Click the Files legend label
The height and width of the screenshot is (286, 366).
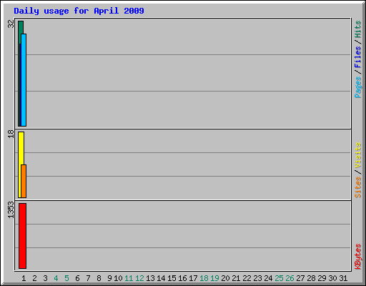pos(357,57)
